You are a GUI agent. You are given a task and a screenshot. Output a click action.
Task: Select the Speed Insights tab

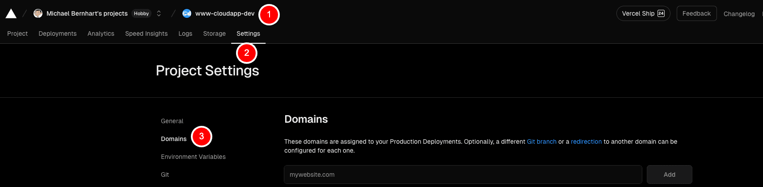pos(146,33)
